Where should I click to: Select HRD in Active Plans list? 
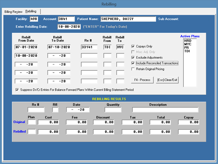pyautogui.click(x=188, y=41)
